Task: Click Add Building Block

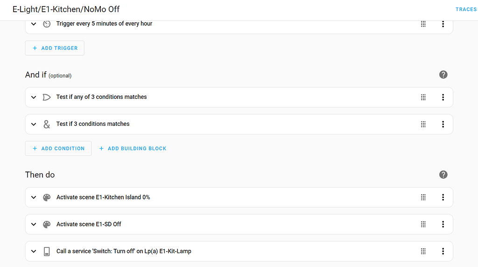Action: pos(133,149)
